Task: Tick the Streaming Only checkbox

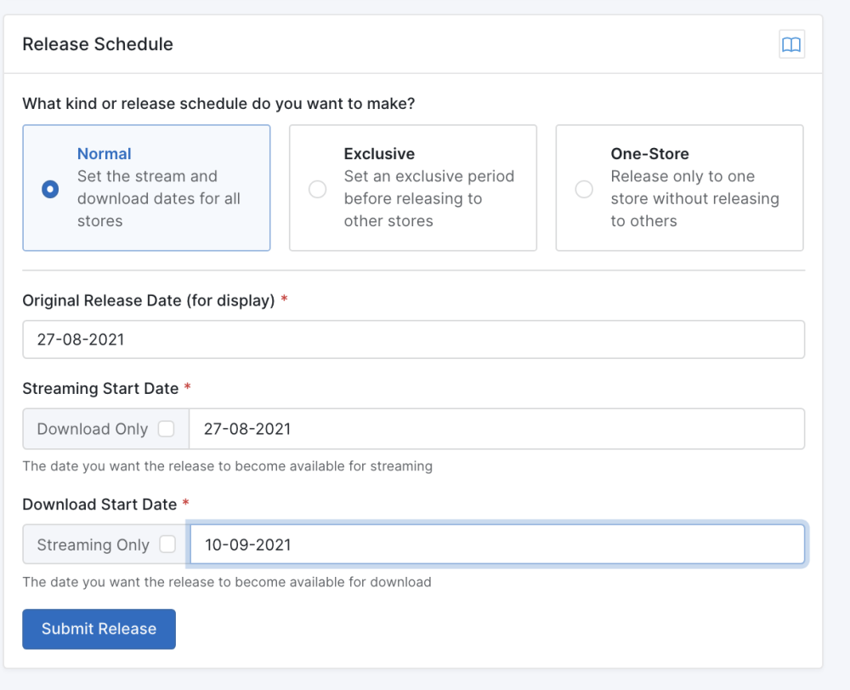Action: (167, 545)
